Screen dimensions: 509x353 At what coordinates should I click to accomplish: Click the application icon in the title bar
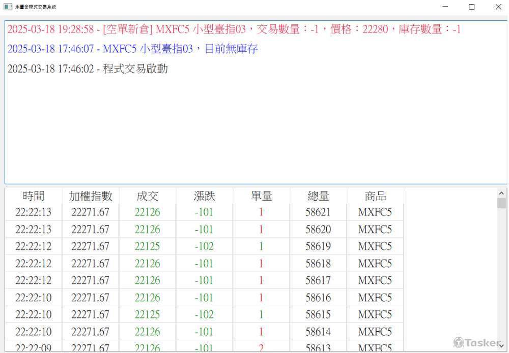(x=8, y=7)
